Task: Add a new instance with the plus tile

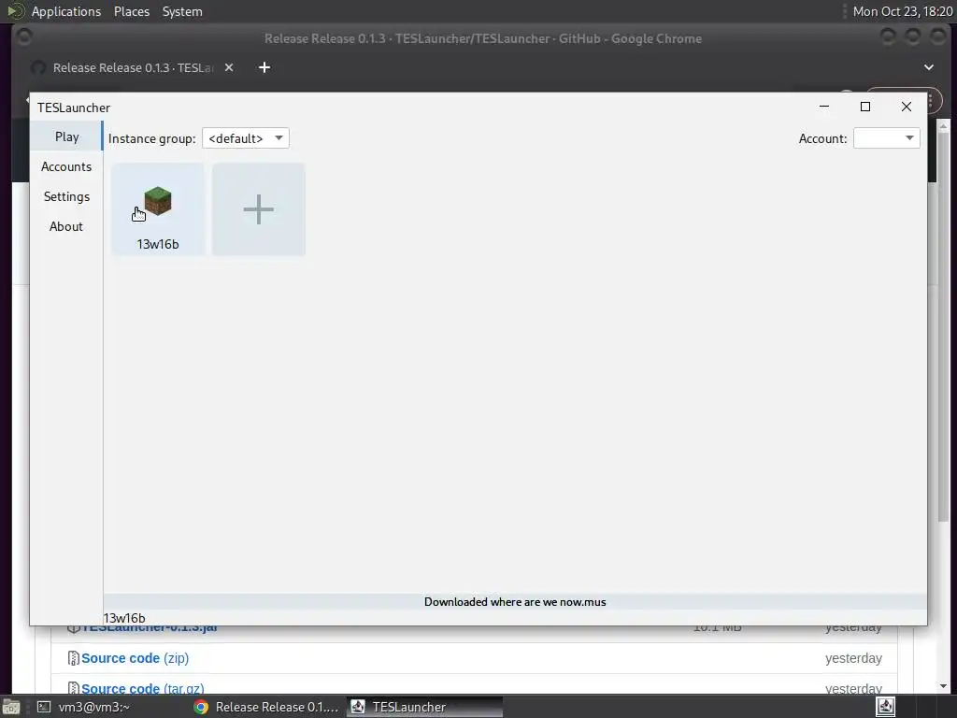Action: [x=259, y=208]
